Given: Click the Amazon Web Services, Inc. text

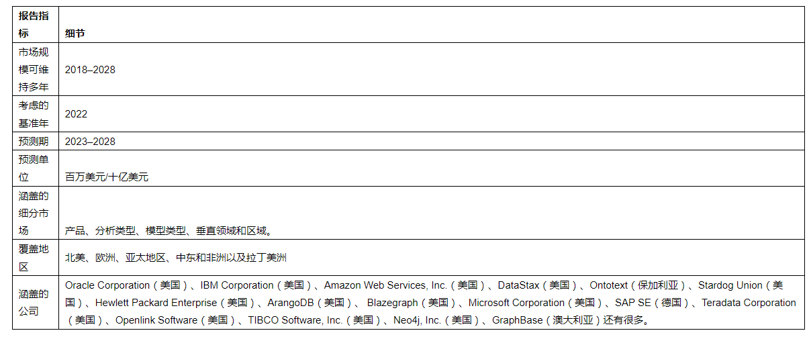Looking at the screenshot, I should click(385, 285).
